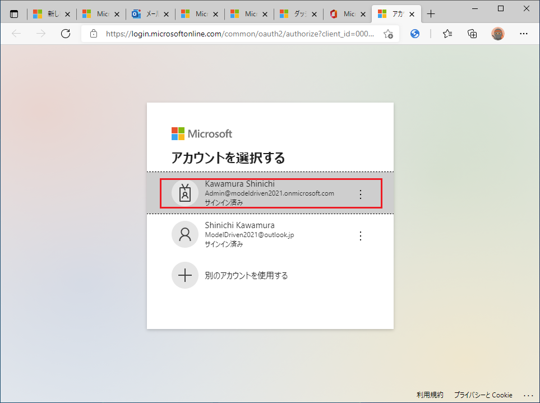Click the blue globe toolbar icon
Viewport: 540px width, 403px height.
[415, 34]
